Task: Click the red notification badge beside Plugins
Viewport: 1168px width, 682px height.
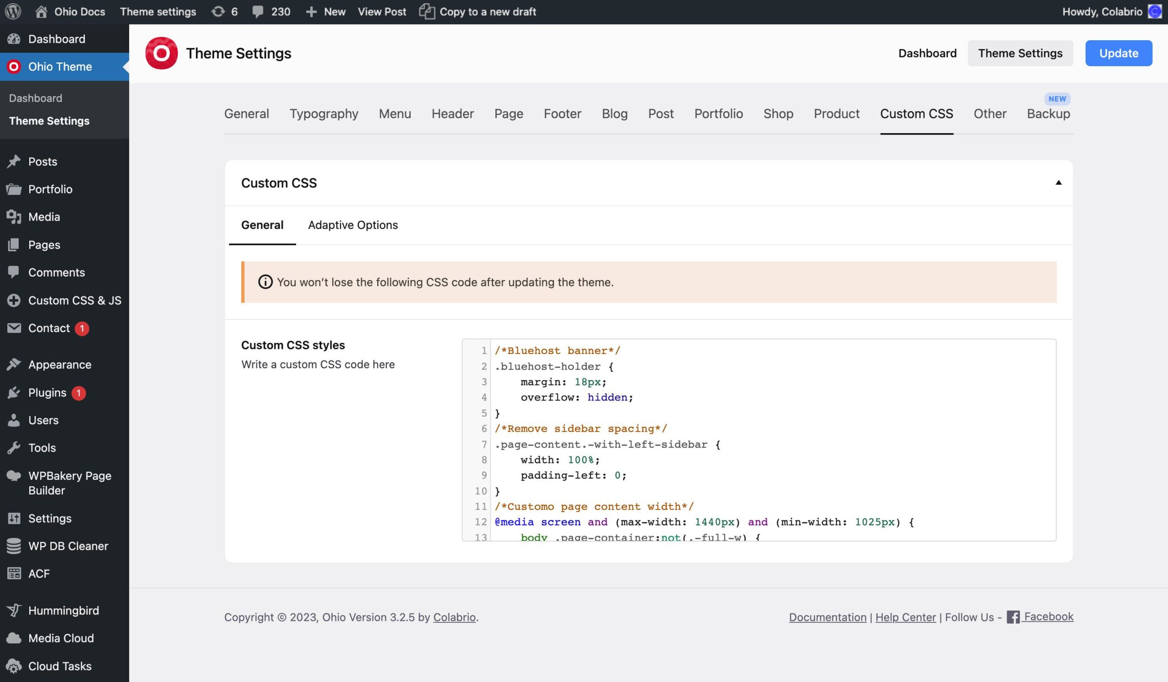Action: pos(78,393)
